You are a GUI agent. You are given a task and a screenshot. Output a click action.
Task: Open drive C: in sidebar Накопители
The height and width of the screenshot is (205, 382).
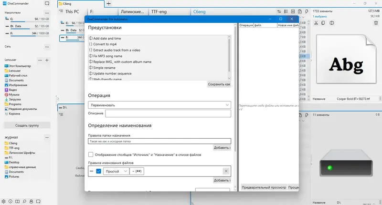(27, 19)
